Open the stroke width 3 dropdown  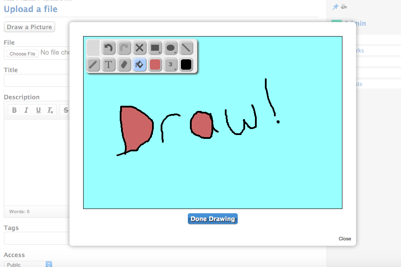pyautogui.click(x=171, y=64)
